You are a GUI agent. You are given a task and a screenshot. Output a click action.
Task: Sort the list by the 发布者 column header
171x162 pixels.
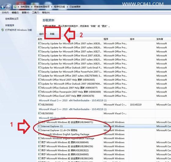tap(163, 39)
